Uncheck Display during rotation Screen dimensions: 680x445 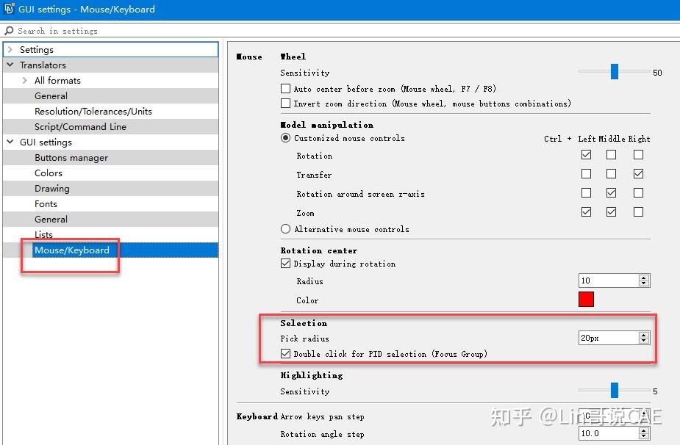(284, 264)
